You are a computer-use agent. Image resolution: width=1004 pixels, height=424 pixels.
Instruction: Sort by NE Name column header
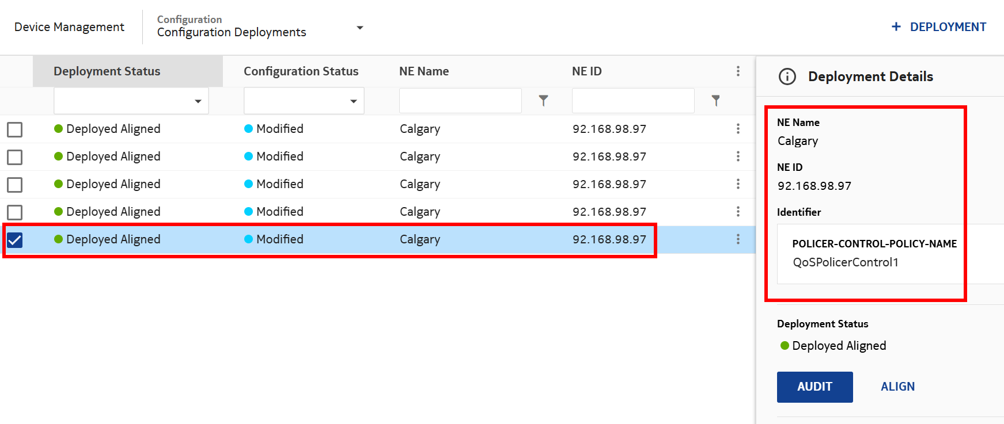(424, 71)
